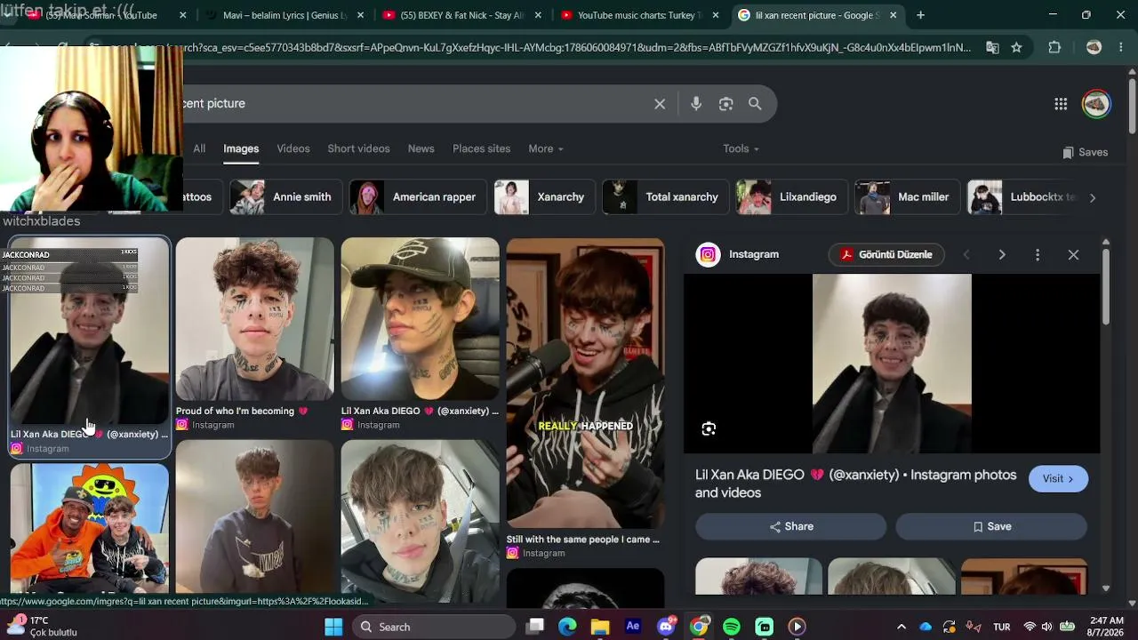1138x640 pixels.
Task: Switch to the 'Mavi – belalim Lyrics' Genius tab
Action: (285, 15)
